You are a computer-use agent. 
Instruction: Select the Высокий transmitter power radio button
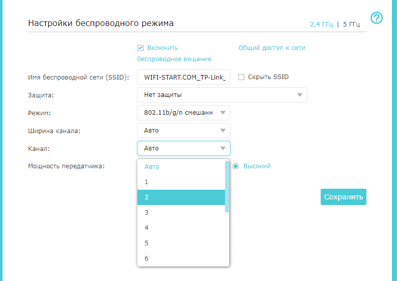tap(236, 166)
